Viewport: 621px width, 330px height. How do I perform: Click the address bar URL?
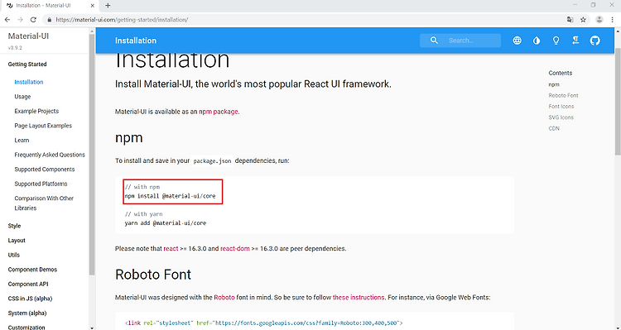(122, 19)
